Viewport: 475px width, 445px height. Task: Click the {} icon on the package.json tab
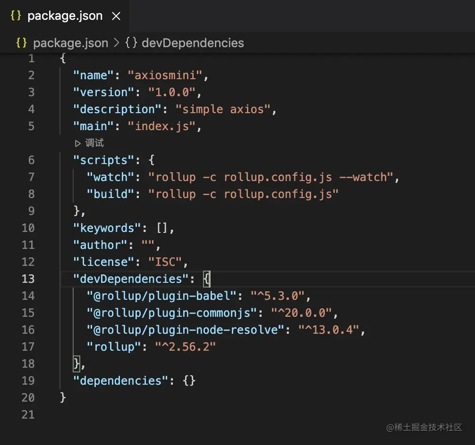[x=15, y=16]
